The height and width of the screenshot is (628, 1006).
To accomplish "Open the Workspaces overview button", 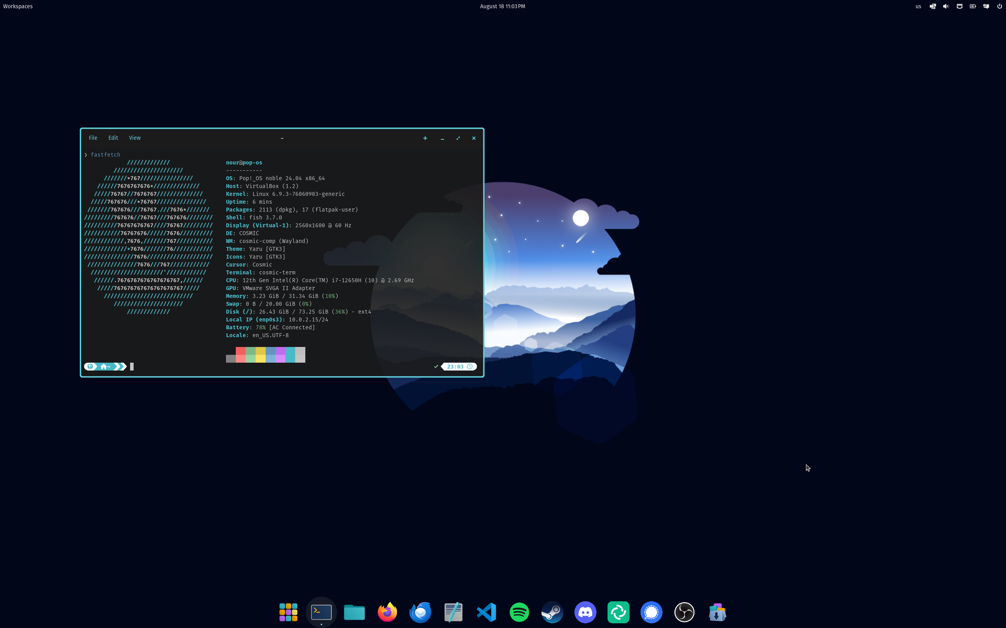I will coord(18,6).
